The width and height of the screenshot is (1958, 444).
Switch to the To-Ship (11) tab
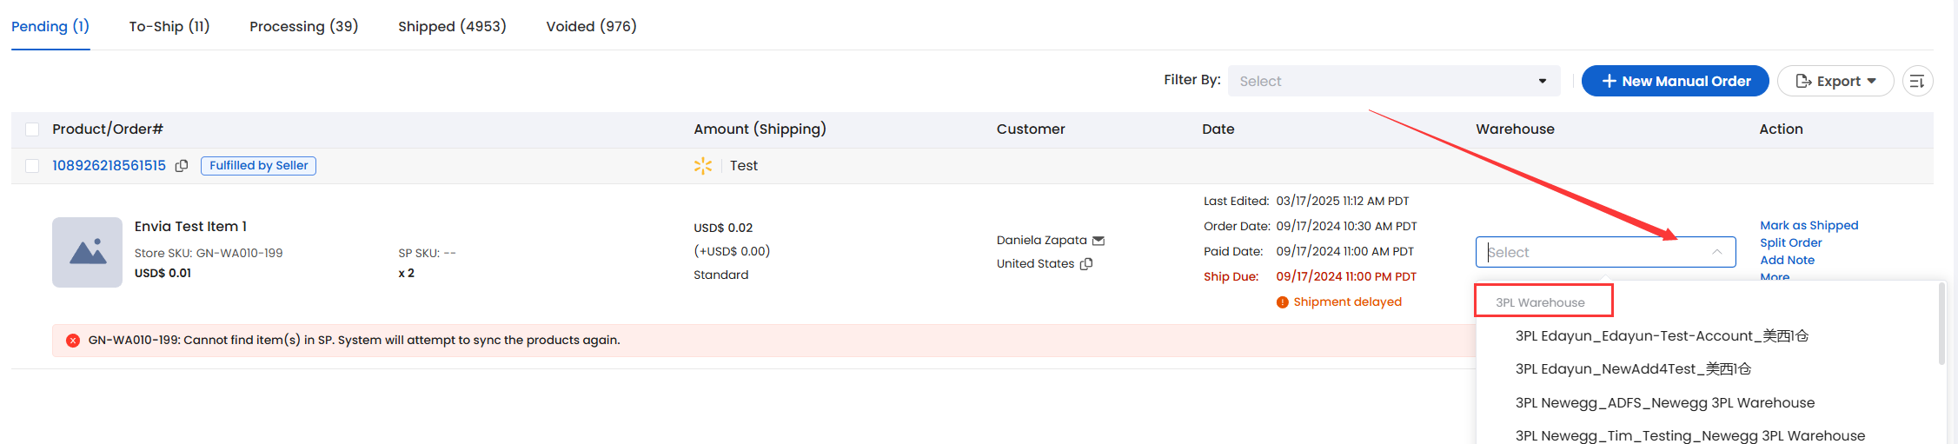tap(169, 26)
